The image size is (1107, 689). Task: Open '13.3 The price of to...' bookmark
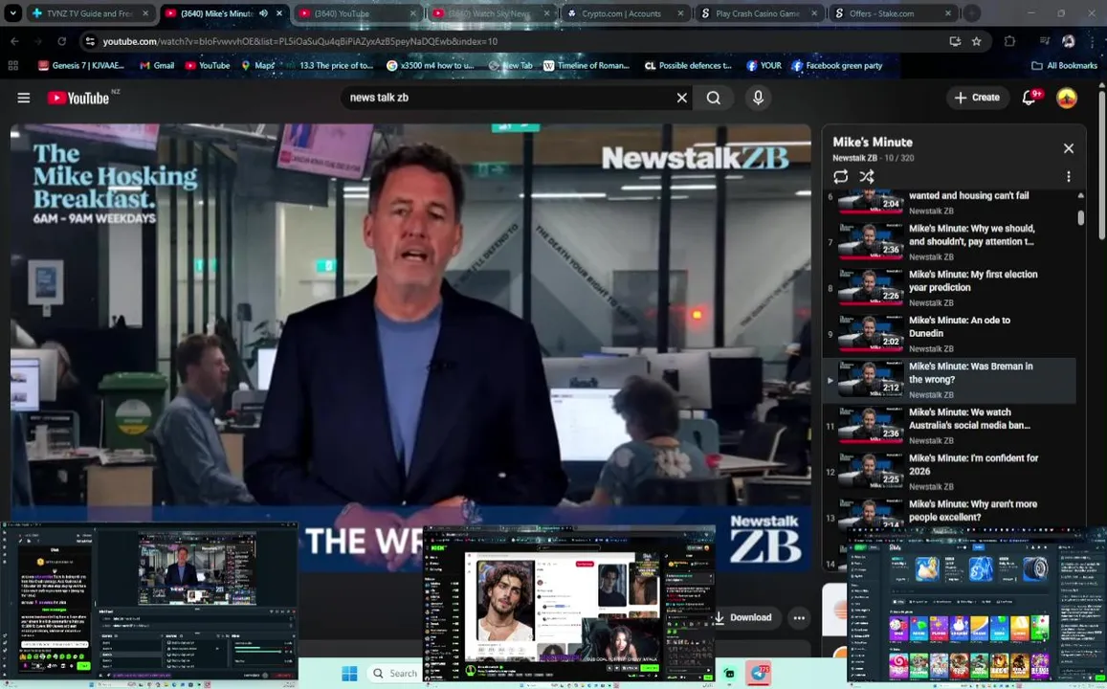(x=330, y=65)
